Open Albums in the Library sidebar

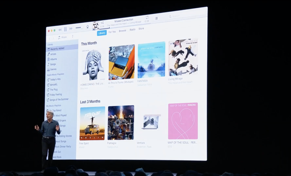[53, 59]
